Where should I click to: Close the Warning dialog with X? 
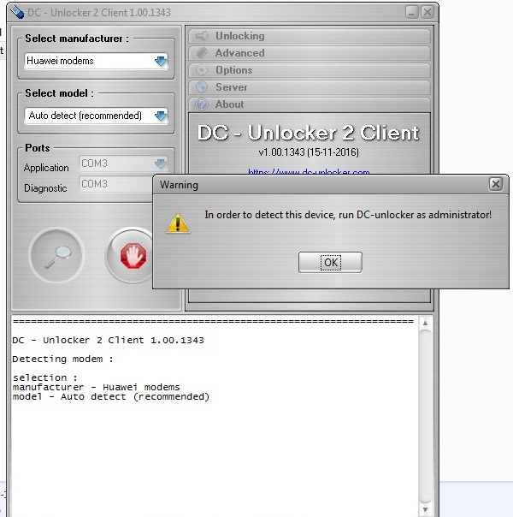click(496, 184)
